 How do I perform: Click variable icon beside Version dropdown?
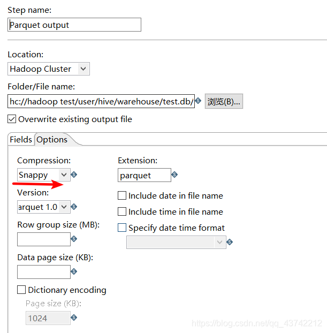click(x=74, y=207)
